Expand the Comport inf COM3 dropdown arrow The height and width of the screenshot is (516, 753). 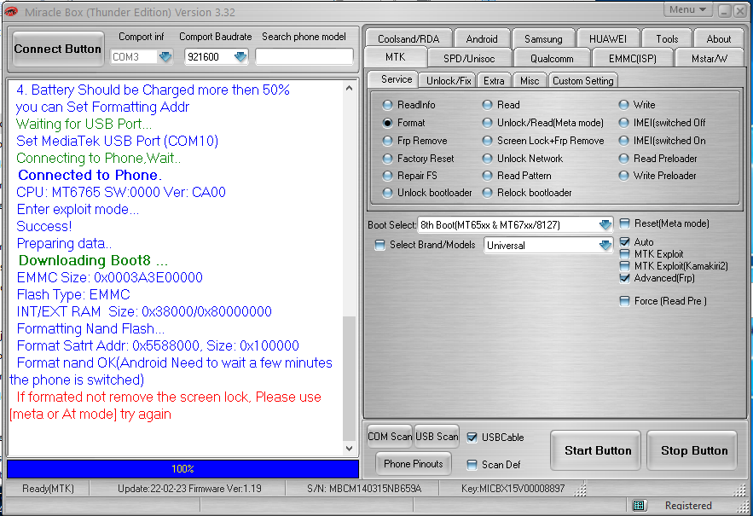point(165,56)
